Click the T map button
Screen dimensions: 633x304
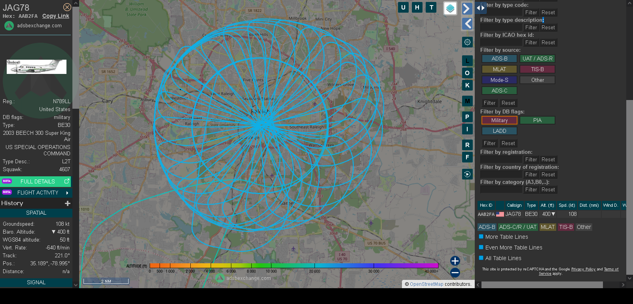tap(432, 7)
